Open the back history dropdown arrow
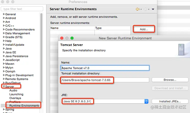 (x=141, y=9)
